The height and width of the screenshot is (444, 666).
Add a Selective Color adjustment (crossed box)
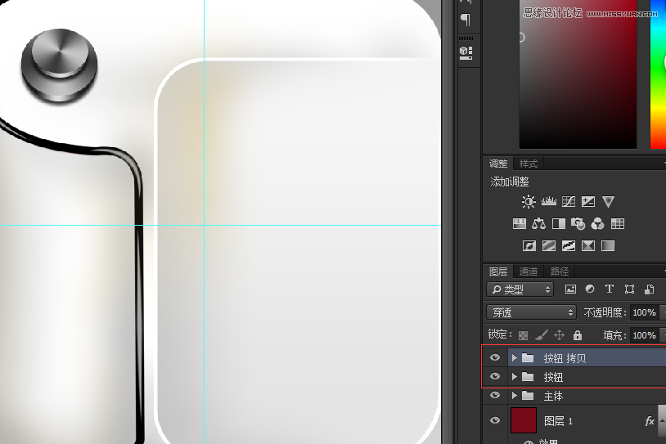click(x=587, y=246)
